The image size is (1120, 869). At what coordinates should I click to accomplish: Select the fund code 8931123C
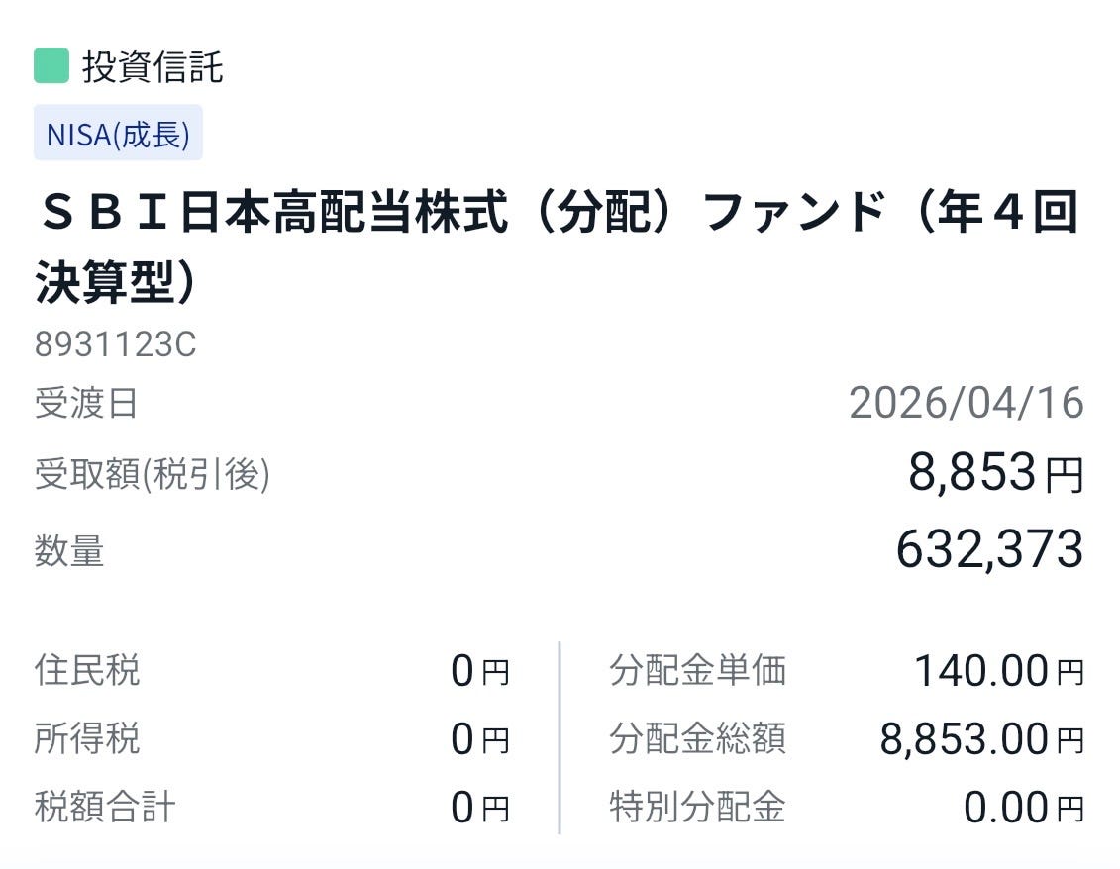(115, 344)
